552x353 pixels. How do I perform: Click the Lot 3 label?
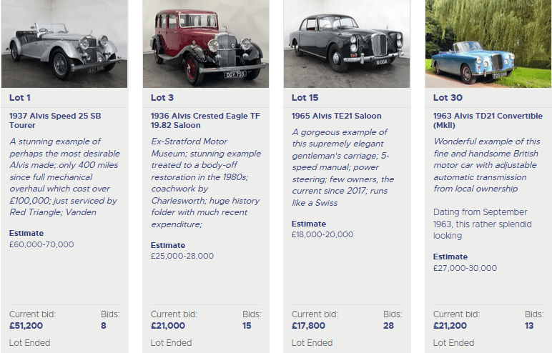click(x=162, y=97)
